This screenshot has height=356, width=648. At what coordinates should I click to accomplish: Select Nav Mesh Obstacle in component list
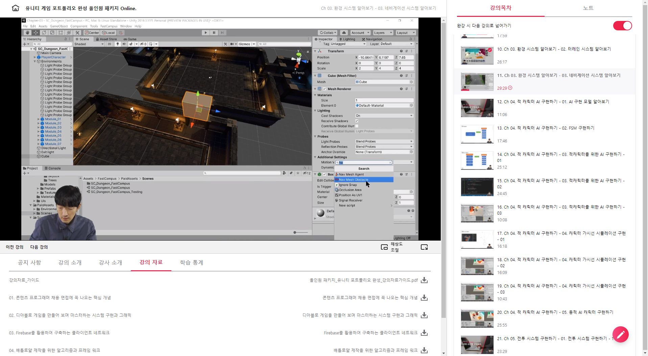click(x=364, y=180)
